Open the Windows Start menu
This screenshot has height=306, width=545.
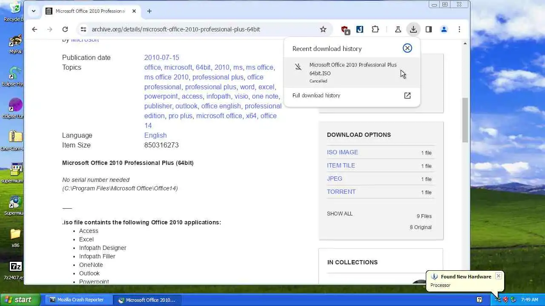coord(20,300)
